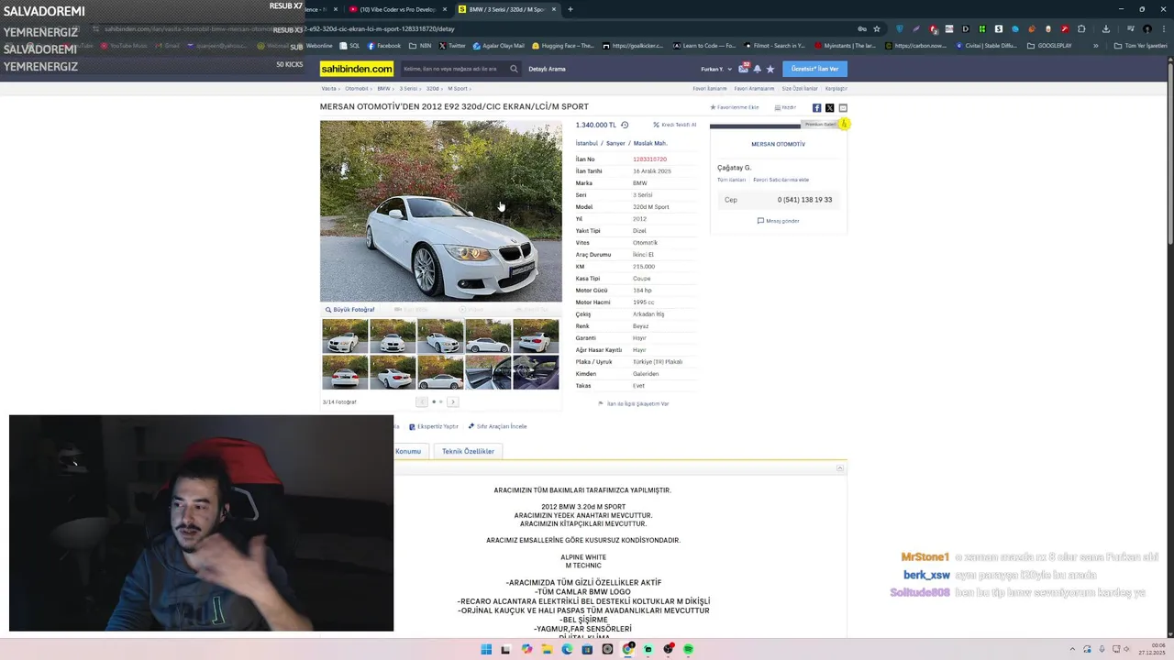
Task: Select the steering wheel interior thumbnail
Action: tap(536, 372)
